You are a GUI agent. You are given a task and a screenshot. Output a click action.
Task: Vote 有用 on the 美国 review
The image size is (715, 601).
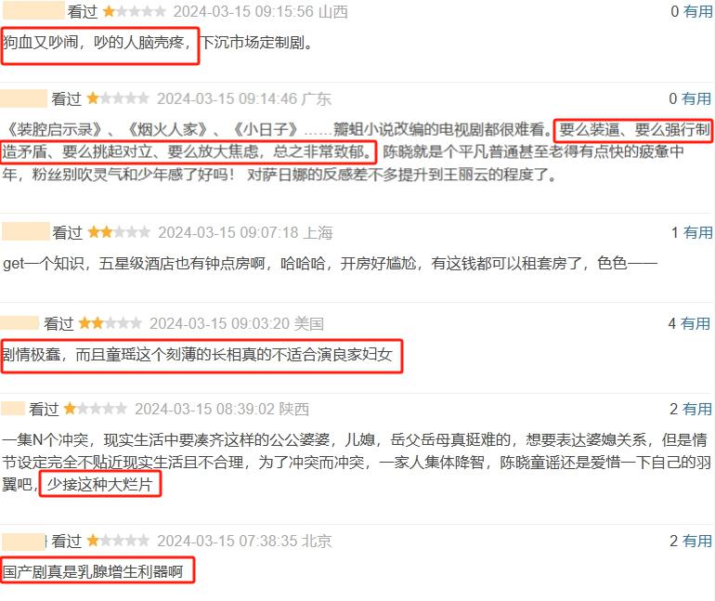pyautogui.click(x=695, y=323)
